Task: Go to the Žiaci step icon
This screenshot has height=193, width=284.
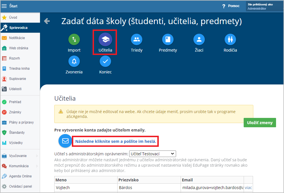Action: [x=199, y=39]
